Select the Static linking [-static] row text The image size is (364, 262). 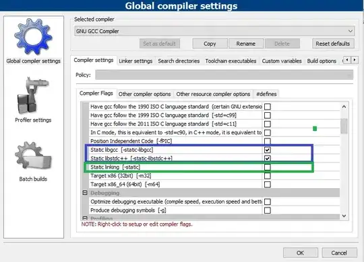pos(115,167)
